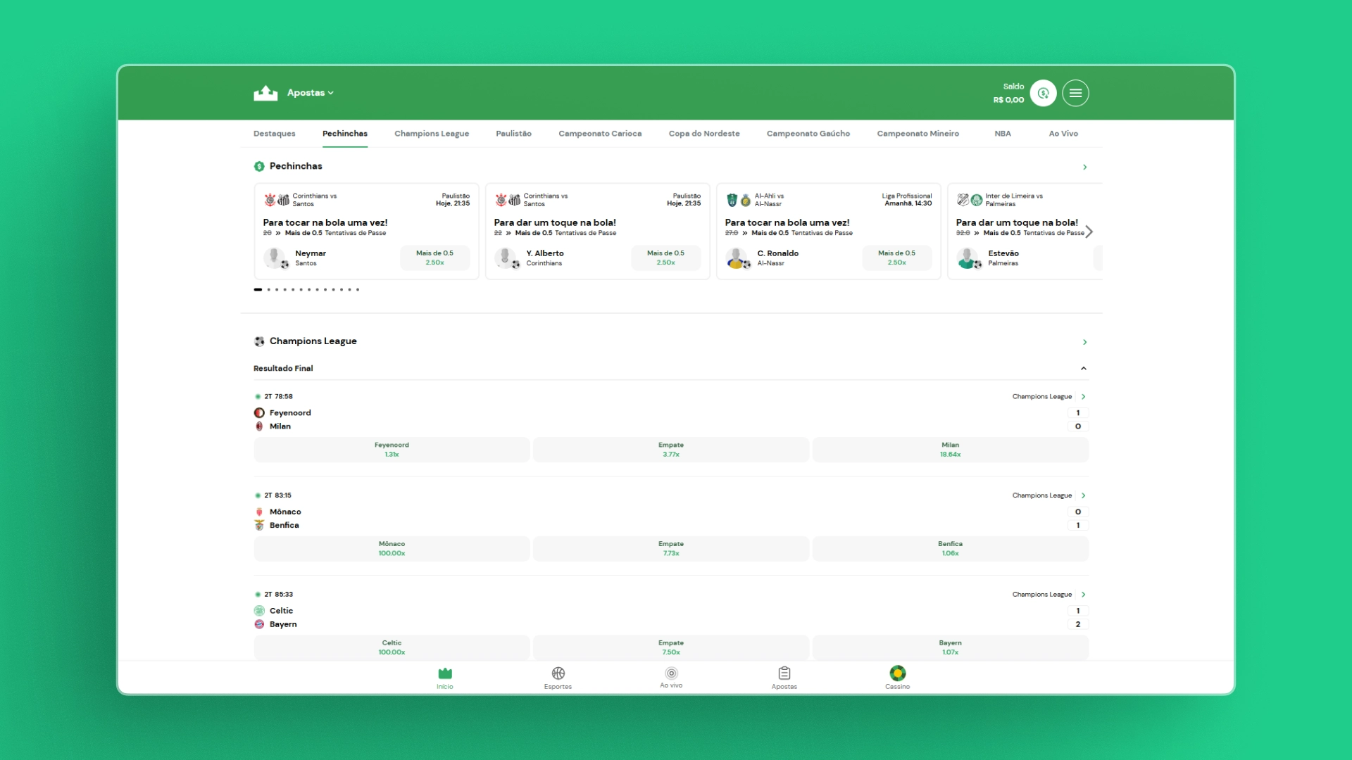Screen dimensions: 1352x760
Task: Bet on Bayern at 1.07x
Action: pyautogui.click(x=951, y=647)
